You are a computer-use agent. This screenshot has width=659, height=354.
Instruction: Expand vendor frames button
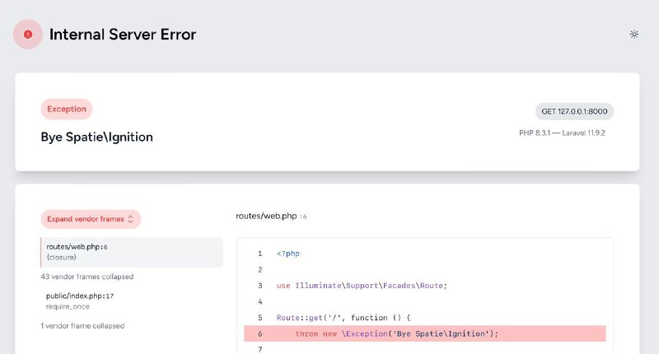[x=91, y=219]
